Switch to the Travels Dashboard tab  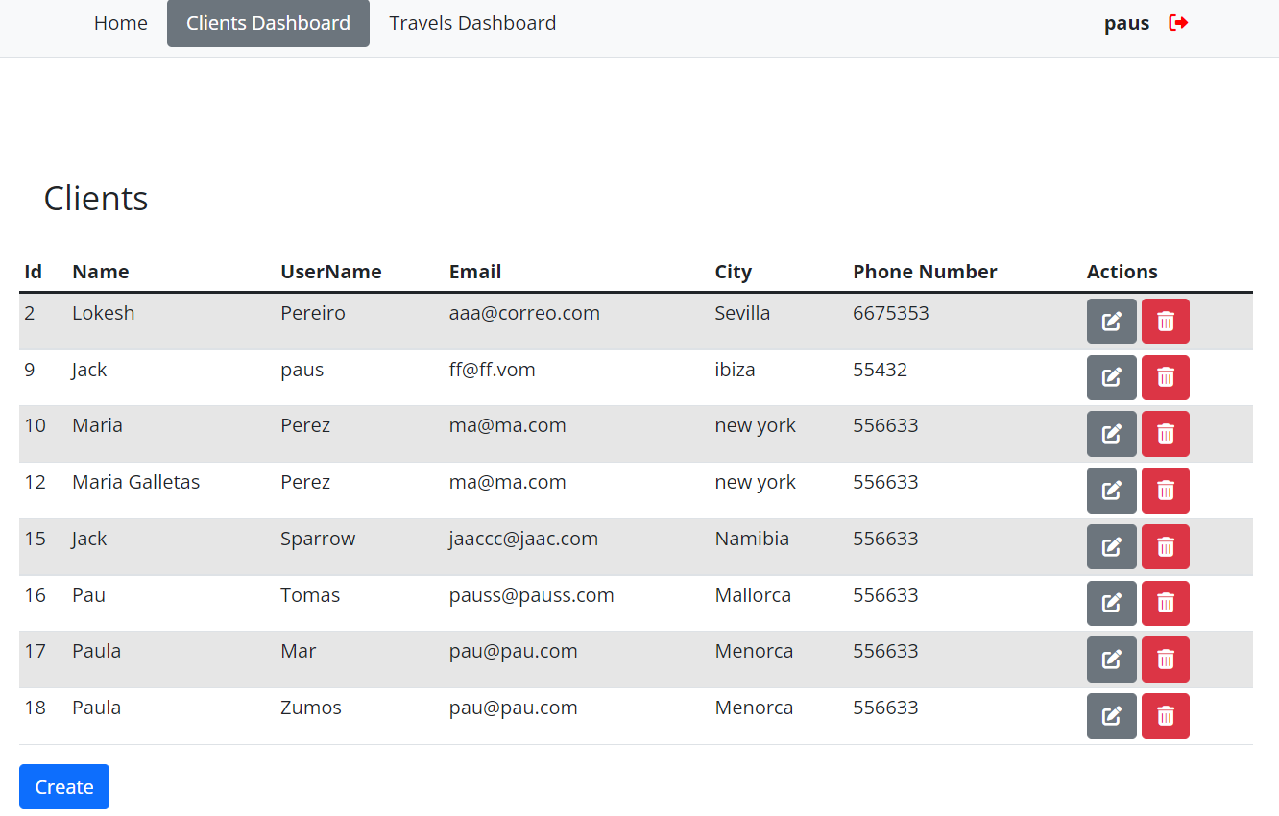coord(471,22)
